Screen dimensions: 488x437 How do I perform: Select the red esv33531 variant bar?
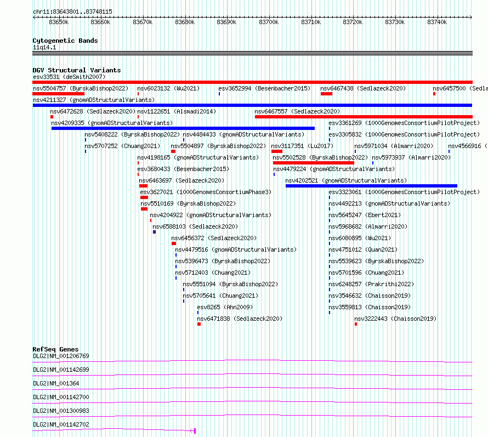pos(252,82)
